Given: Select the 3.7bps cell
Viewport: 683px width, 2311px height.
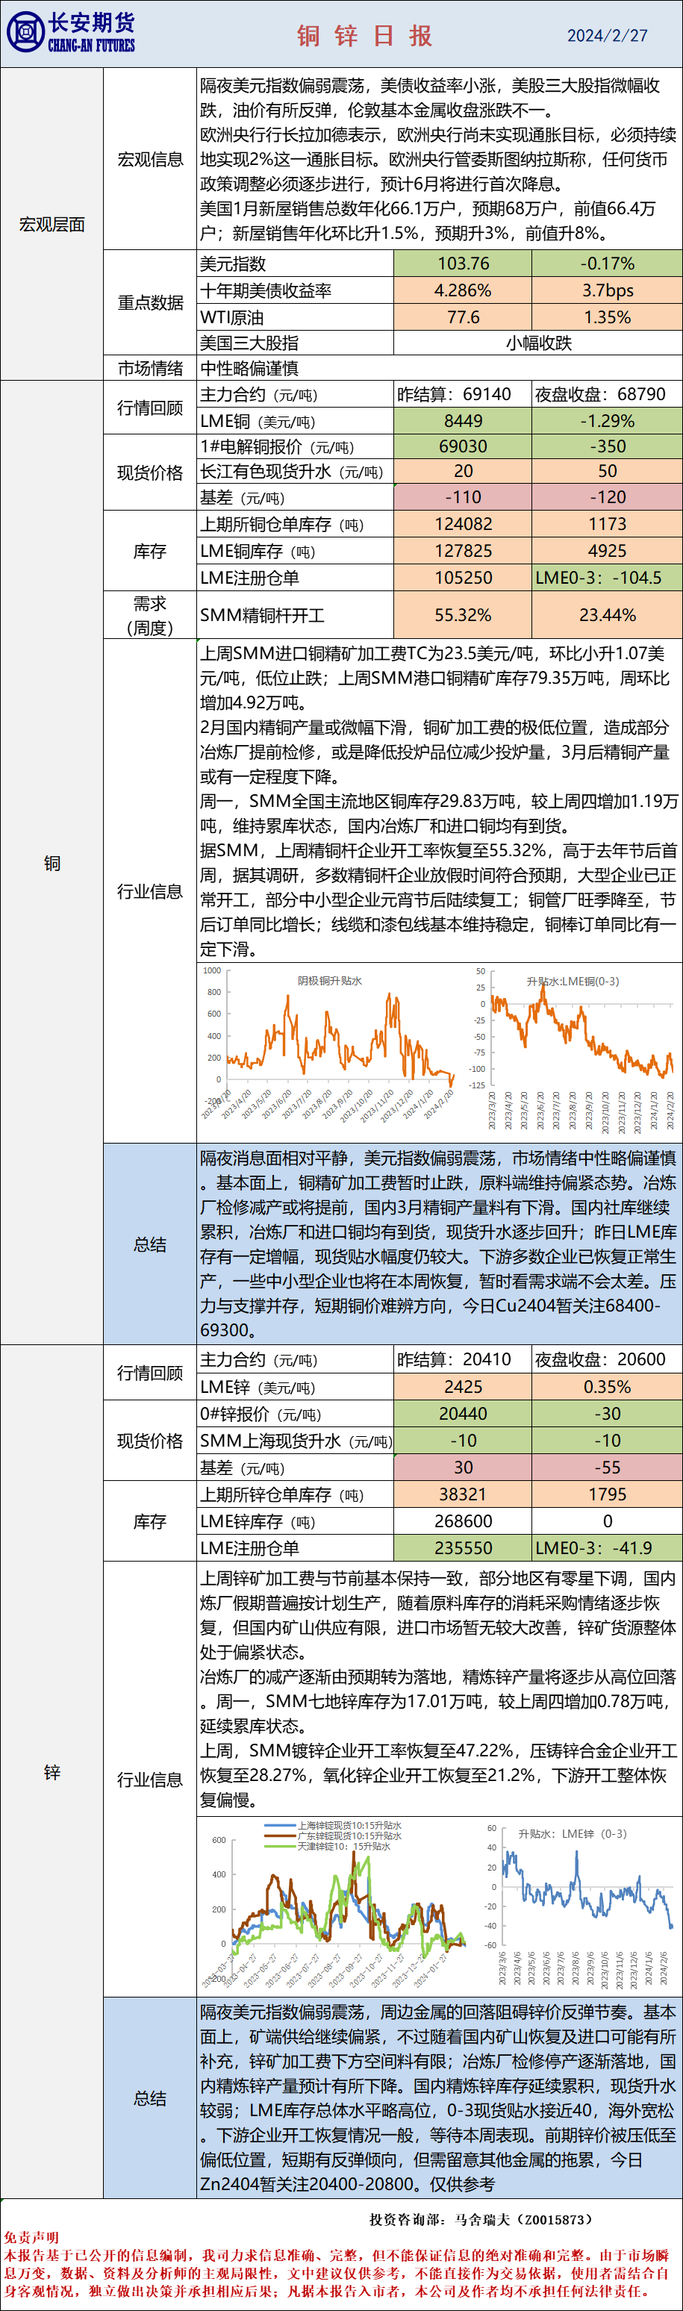Looking at the screenshot, I should tap(607, 290).
